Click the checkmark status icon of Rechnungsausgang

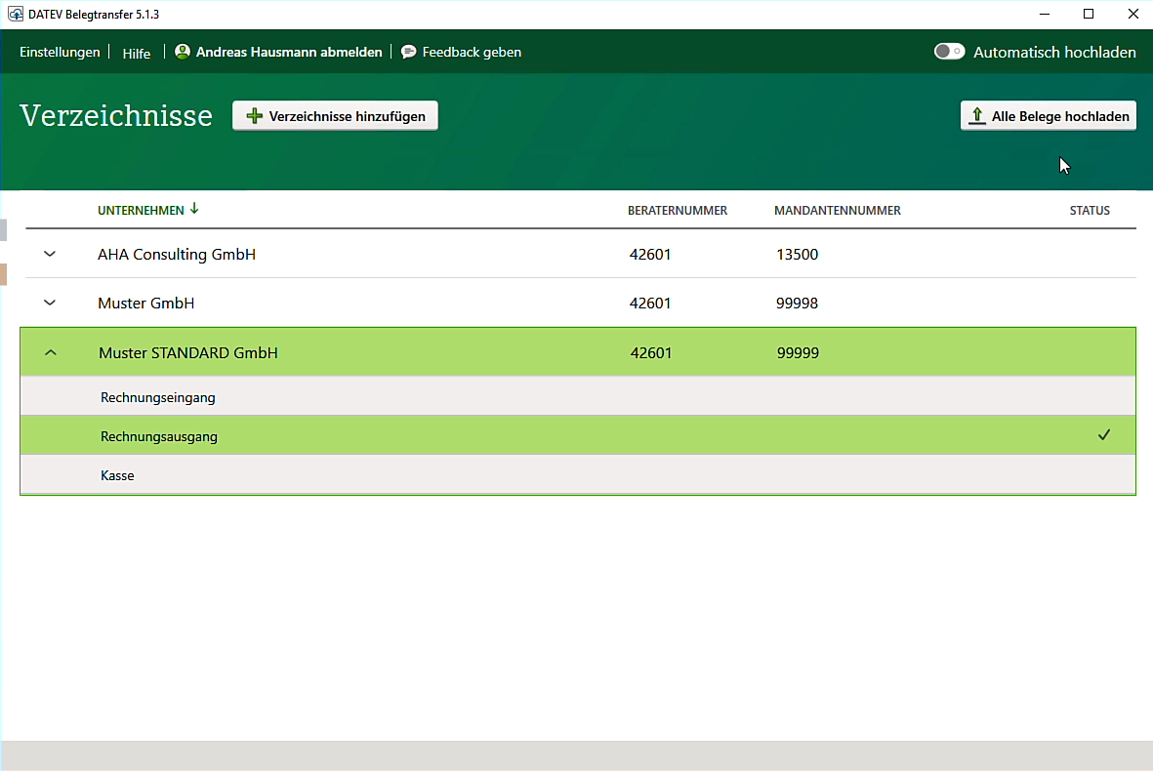tap(1104, 435)
